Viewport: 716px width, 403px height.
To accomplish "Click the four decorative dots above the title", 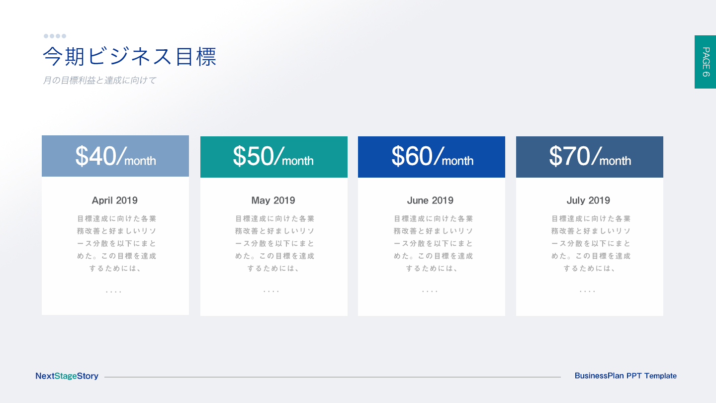I will click(x=55, y=36).
